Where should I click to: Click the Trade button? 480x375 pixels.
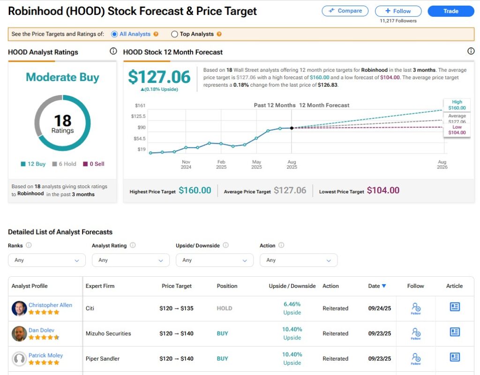click(x=450, y=11)
